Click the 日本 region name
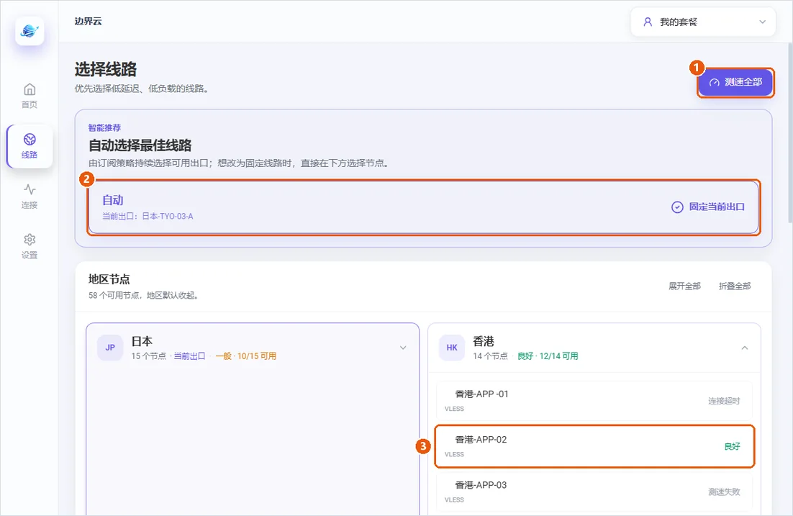This screenshot has width=793, height=516. (x=142, y=341)
